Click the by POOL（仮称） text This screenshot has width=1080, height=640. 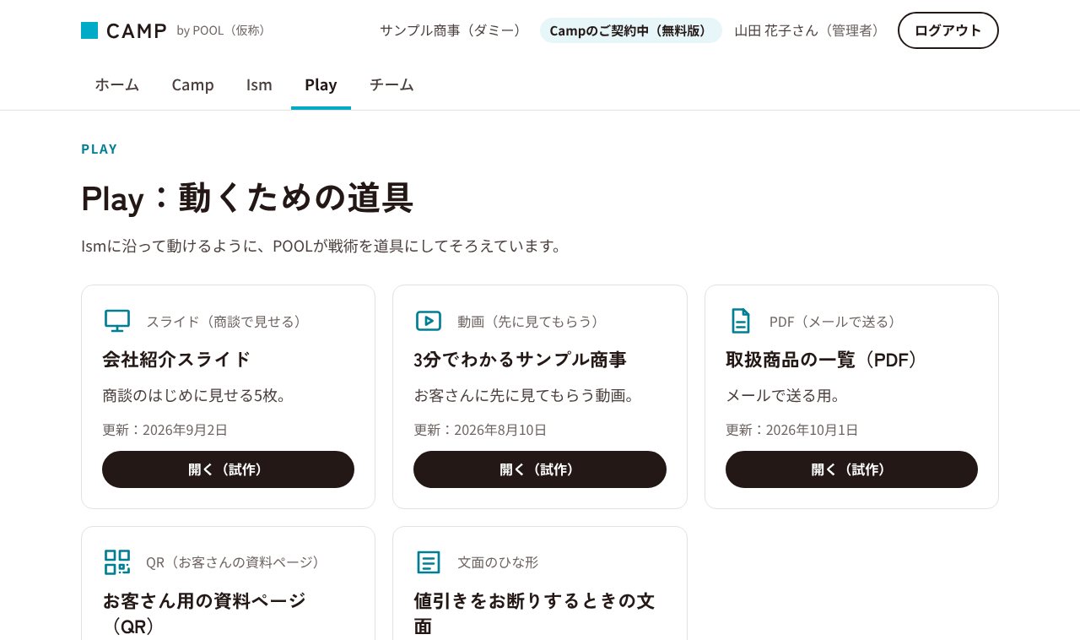(x=224, y=30)
